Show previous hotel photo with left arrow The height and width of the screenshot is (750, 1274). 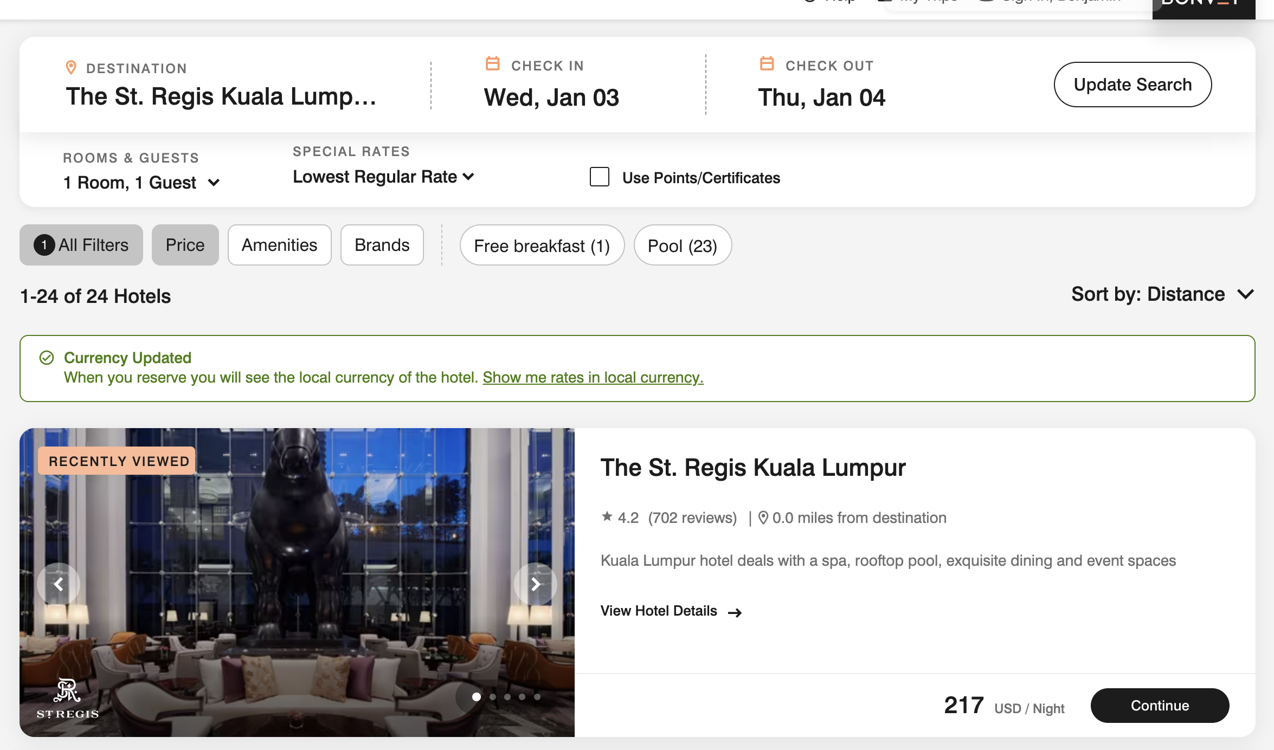point(59,584)
